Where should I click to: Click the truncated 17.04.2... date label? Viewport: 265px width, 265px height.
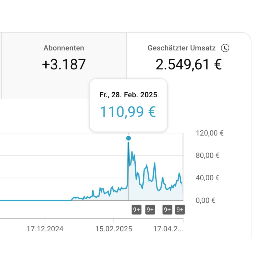click(168, 229)
